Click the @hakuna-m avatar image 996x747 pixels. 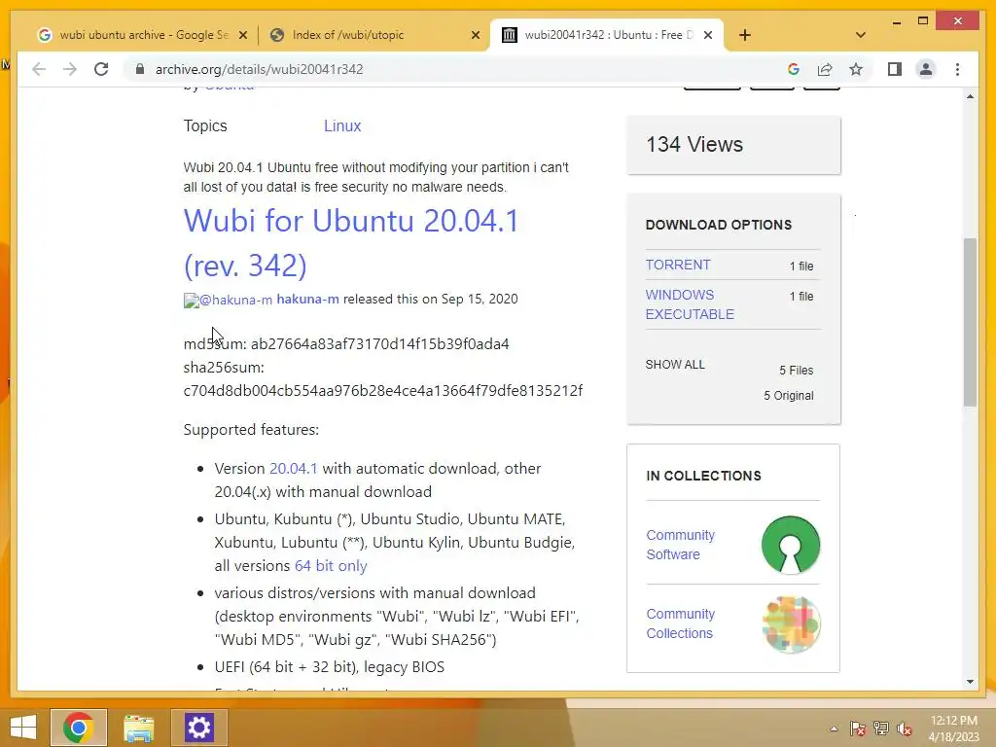pos(228,300)
